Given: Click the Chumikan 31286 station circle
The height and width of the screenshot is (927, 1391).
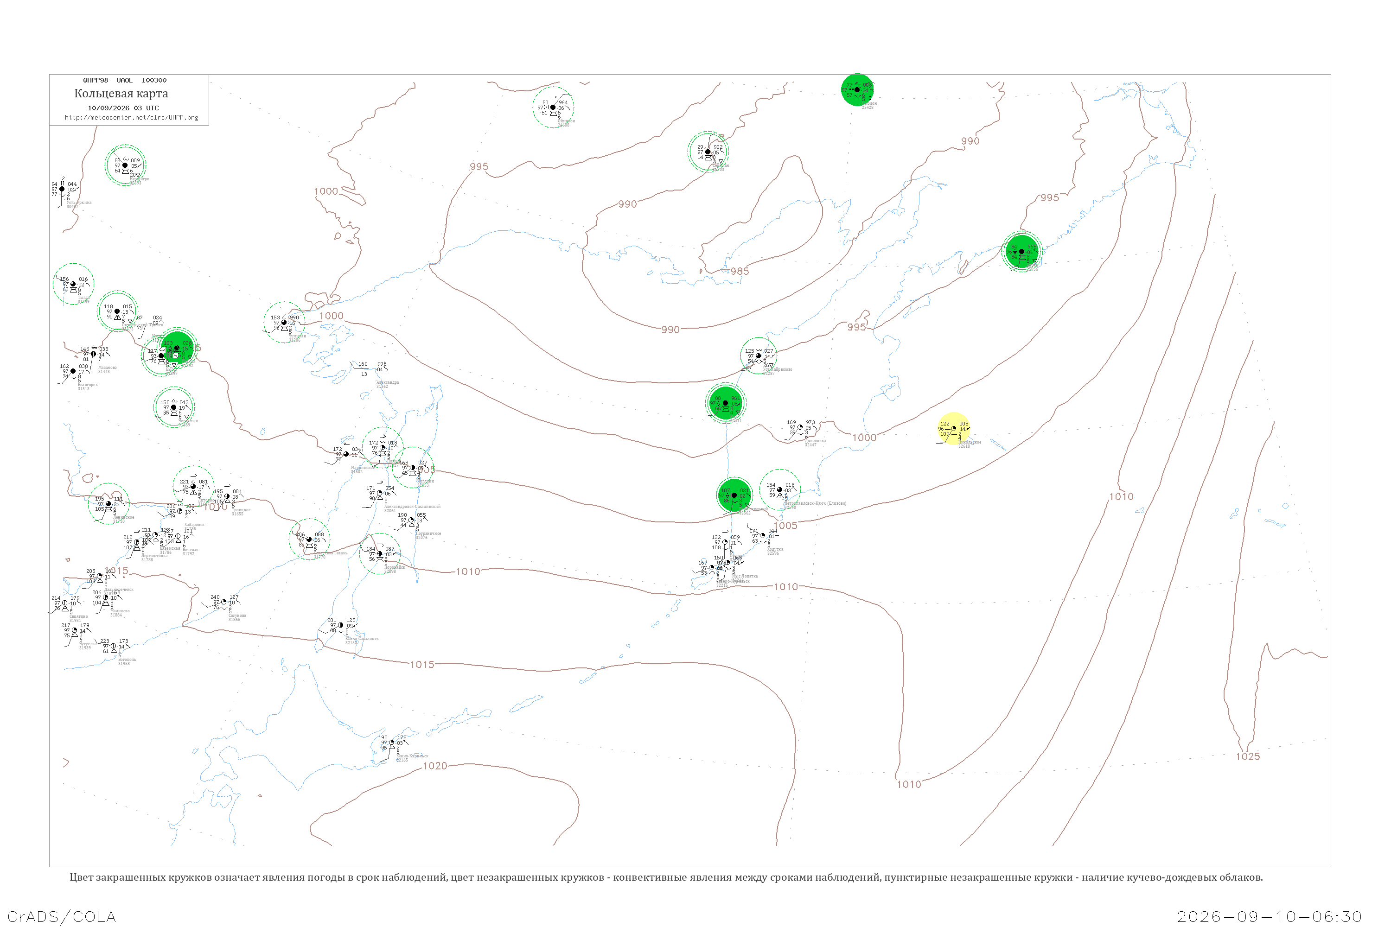Looking at the screenshot, I should pyautogui.click(x=284, y=322).
